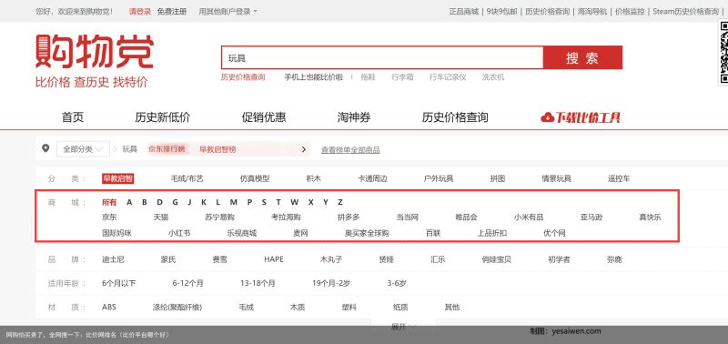Screen dimensions: 728x344
Task: Switch to the 历史新低价 tab
Action: tap(163, 117)
